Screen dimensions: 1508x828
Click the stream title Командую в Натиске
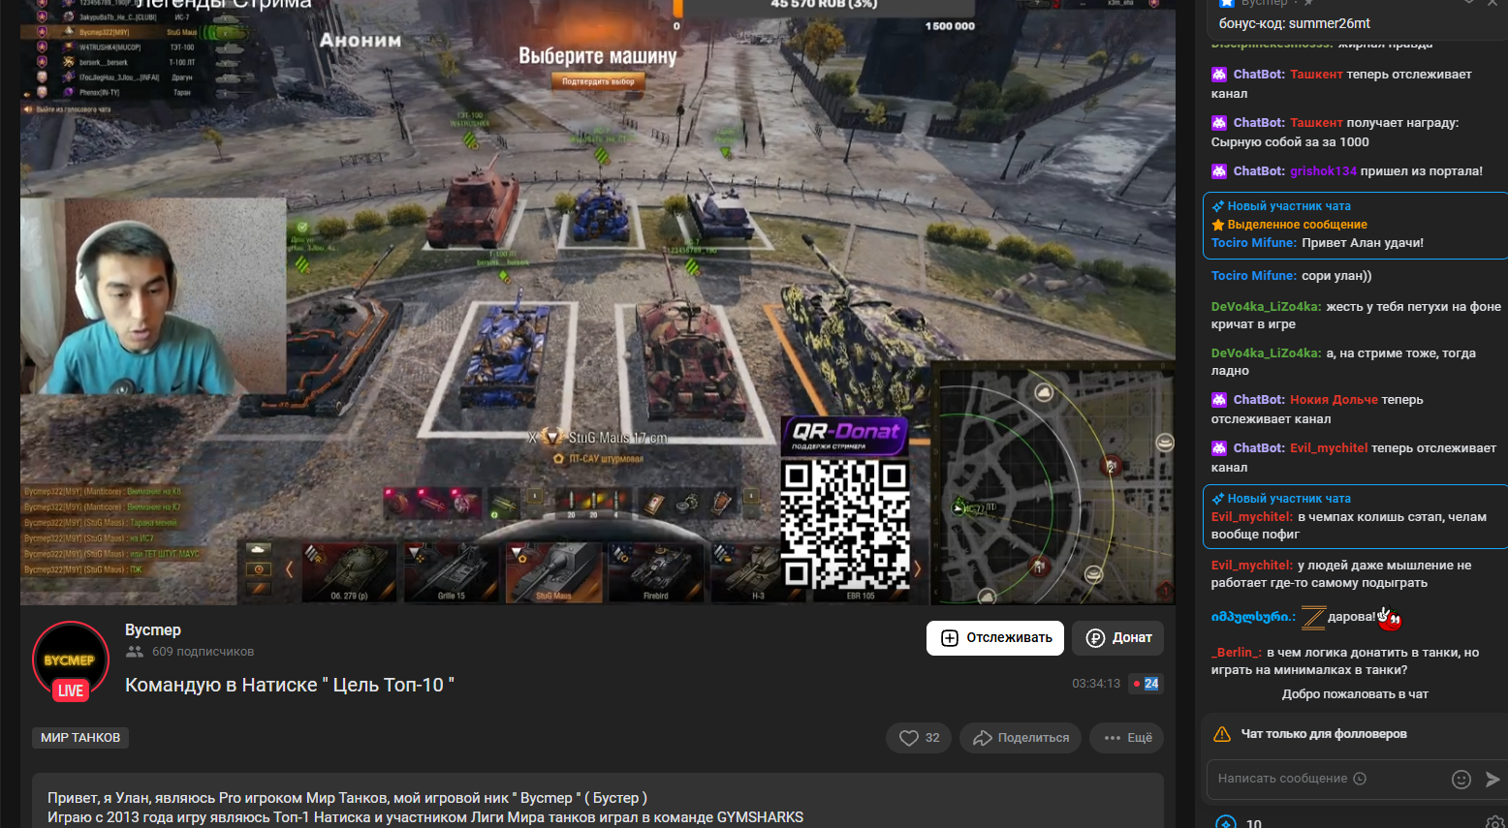290,685
